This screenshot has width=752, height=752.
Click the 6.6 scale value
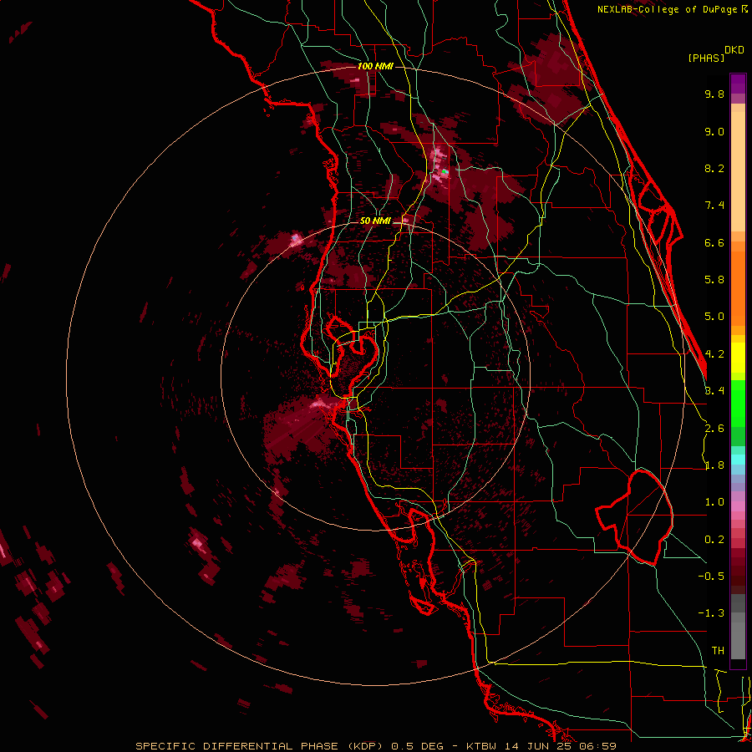coord(714,242)
